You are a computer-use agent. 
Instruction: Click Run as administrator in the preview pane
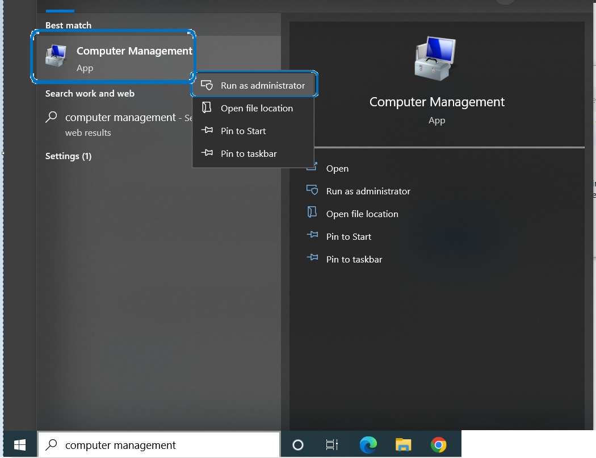point(368,191)
